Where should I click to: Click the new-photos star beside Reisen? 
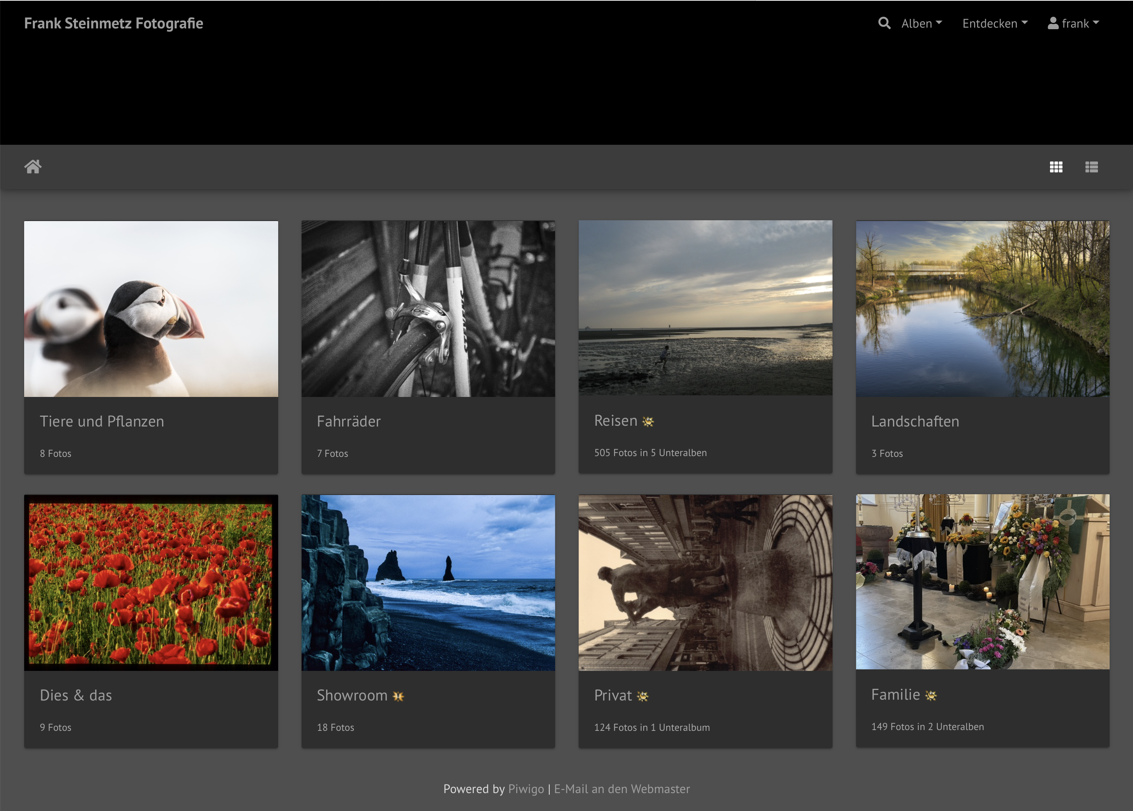coord(648,422)
